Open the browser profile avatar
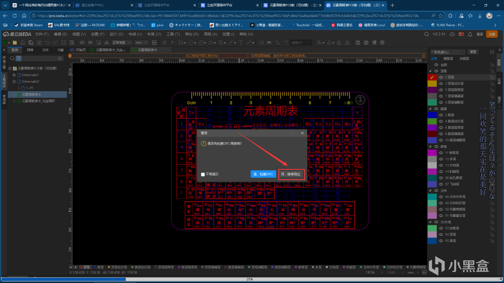 tap(489, 16)
